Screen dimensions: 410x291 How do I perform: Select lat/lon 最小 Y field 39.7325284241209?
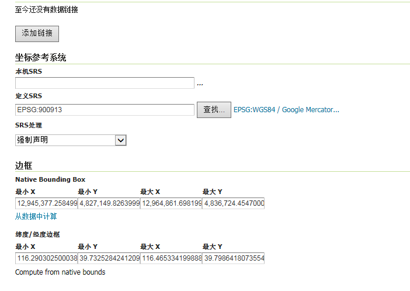(x=109, y=258)
